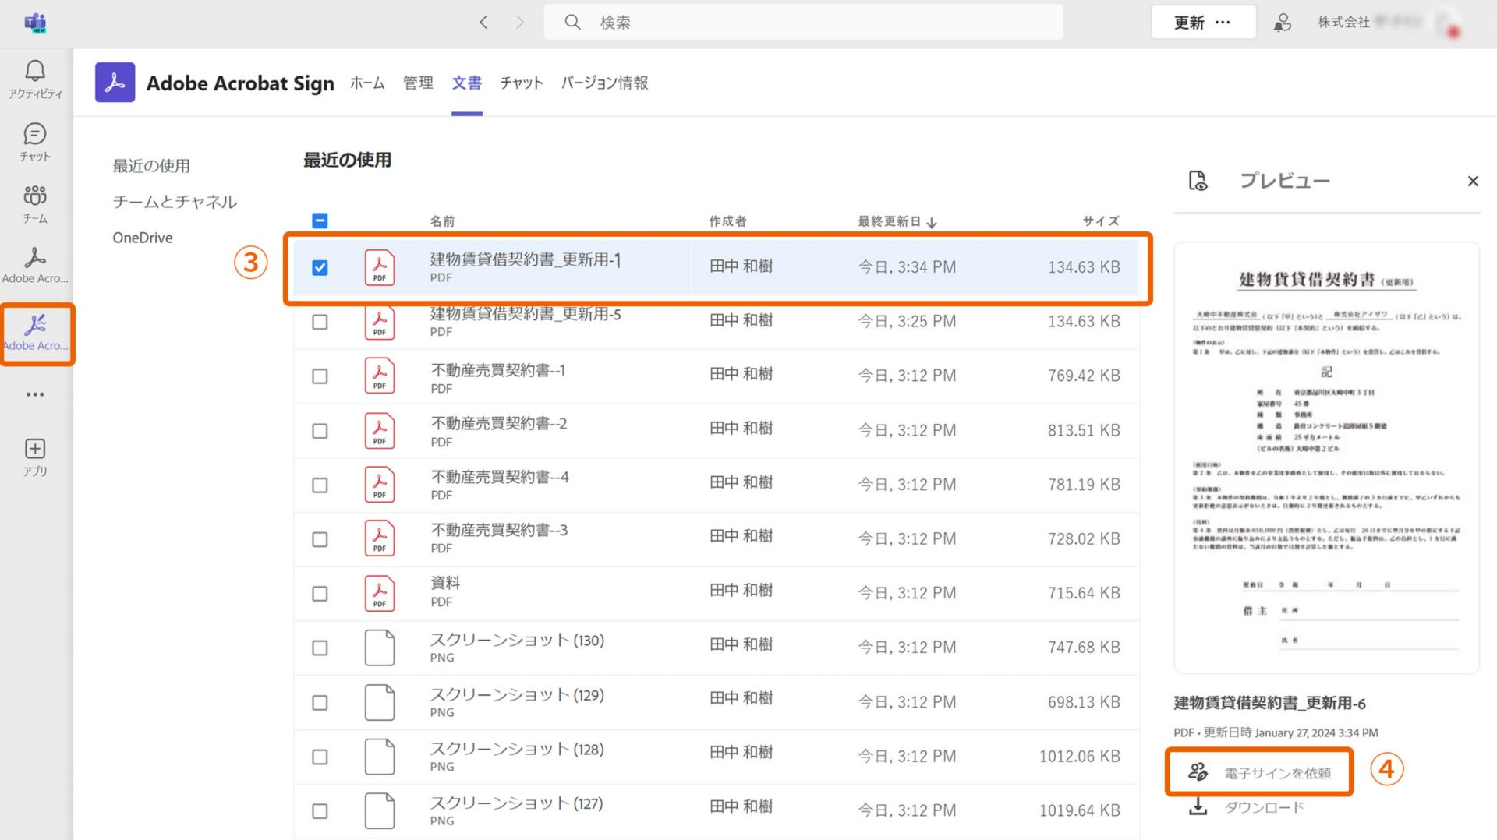Select OneDrive in left navigation
Screen dimensions: 1497x840
(143, 238)
